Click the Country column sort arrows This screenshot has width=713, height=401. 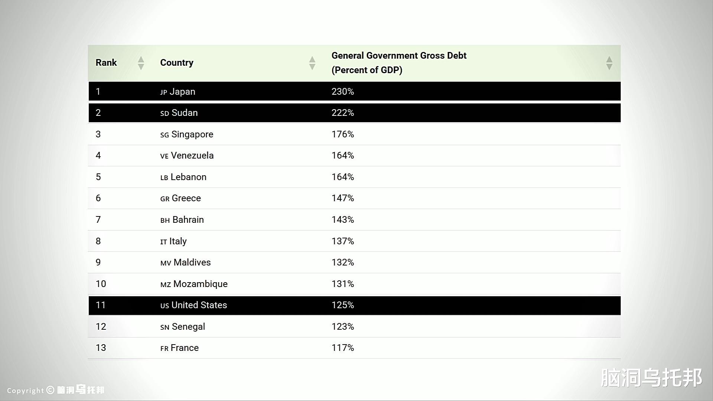pyautogui.click(x=312, y=63)
